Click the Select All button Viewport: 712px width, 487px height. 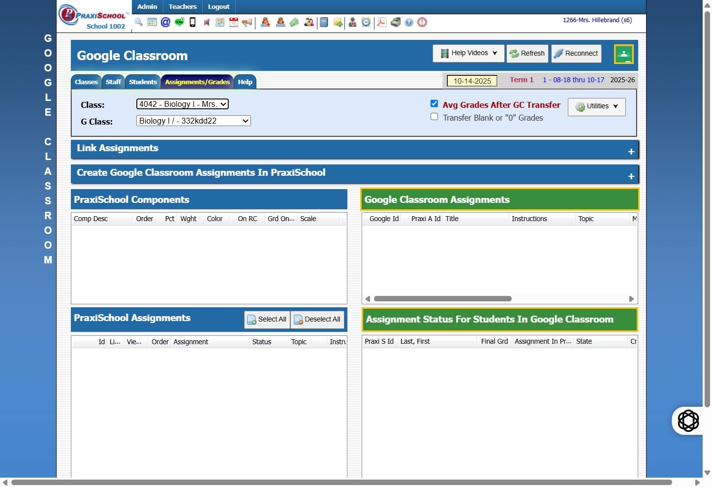[x=267, y=320]
